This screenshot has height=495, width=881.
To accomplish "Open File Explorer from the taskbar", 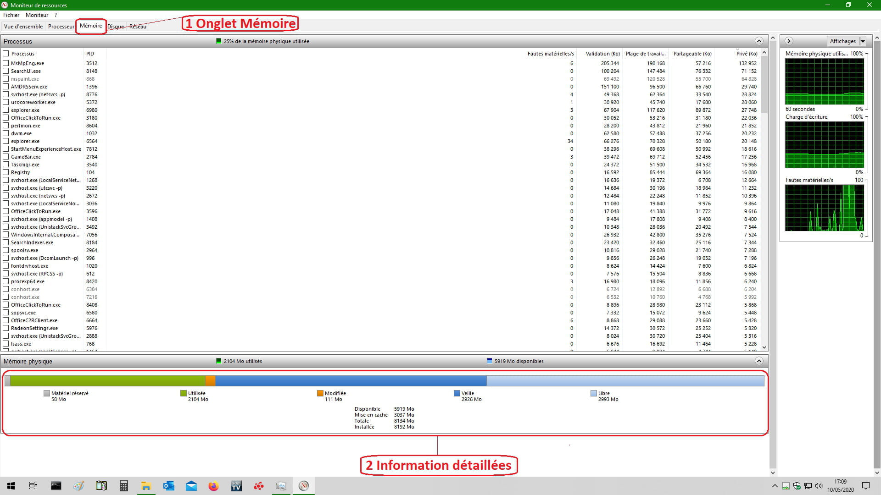I will pos(146,486).
